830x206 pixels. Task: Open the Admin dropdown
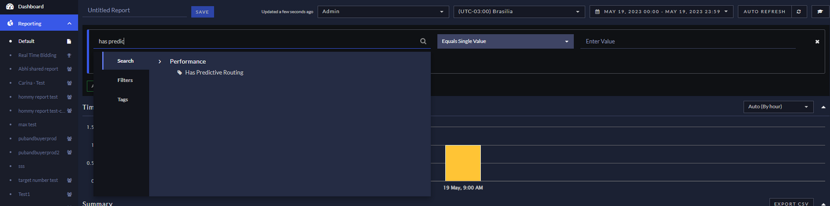pyautogui.click(x=383, y=11)
